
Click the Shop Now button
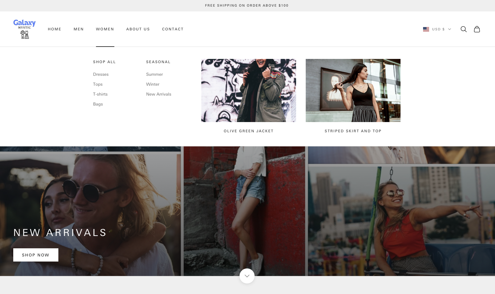(36, 255)
